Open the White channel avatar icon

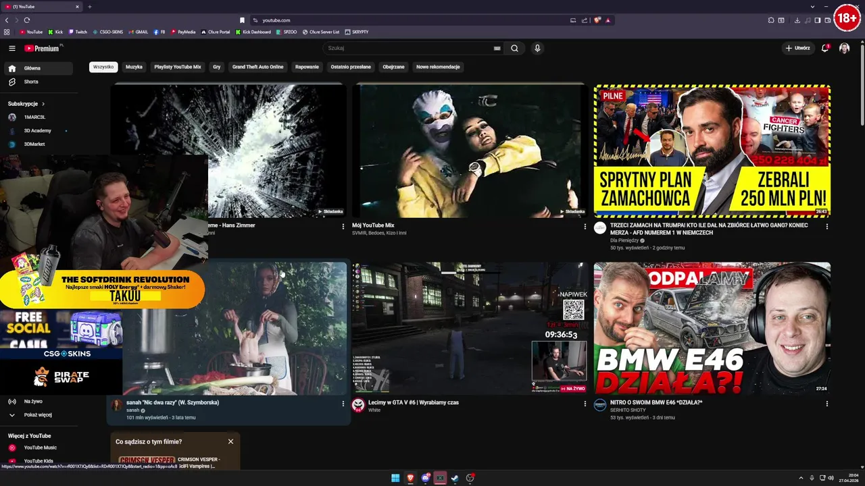click(358, 405)
